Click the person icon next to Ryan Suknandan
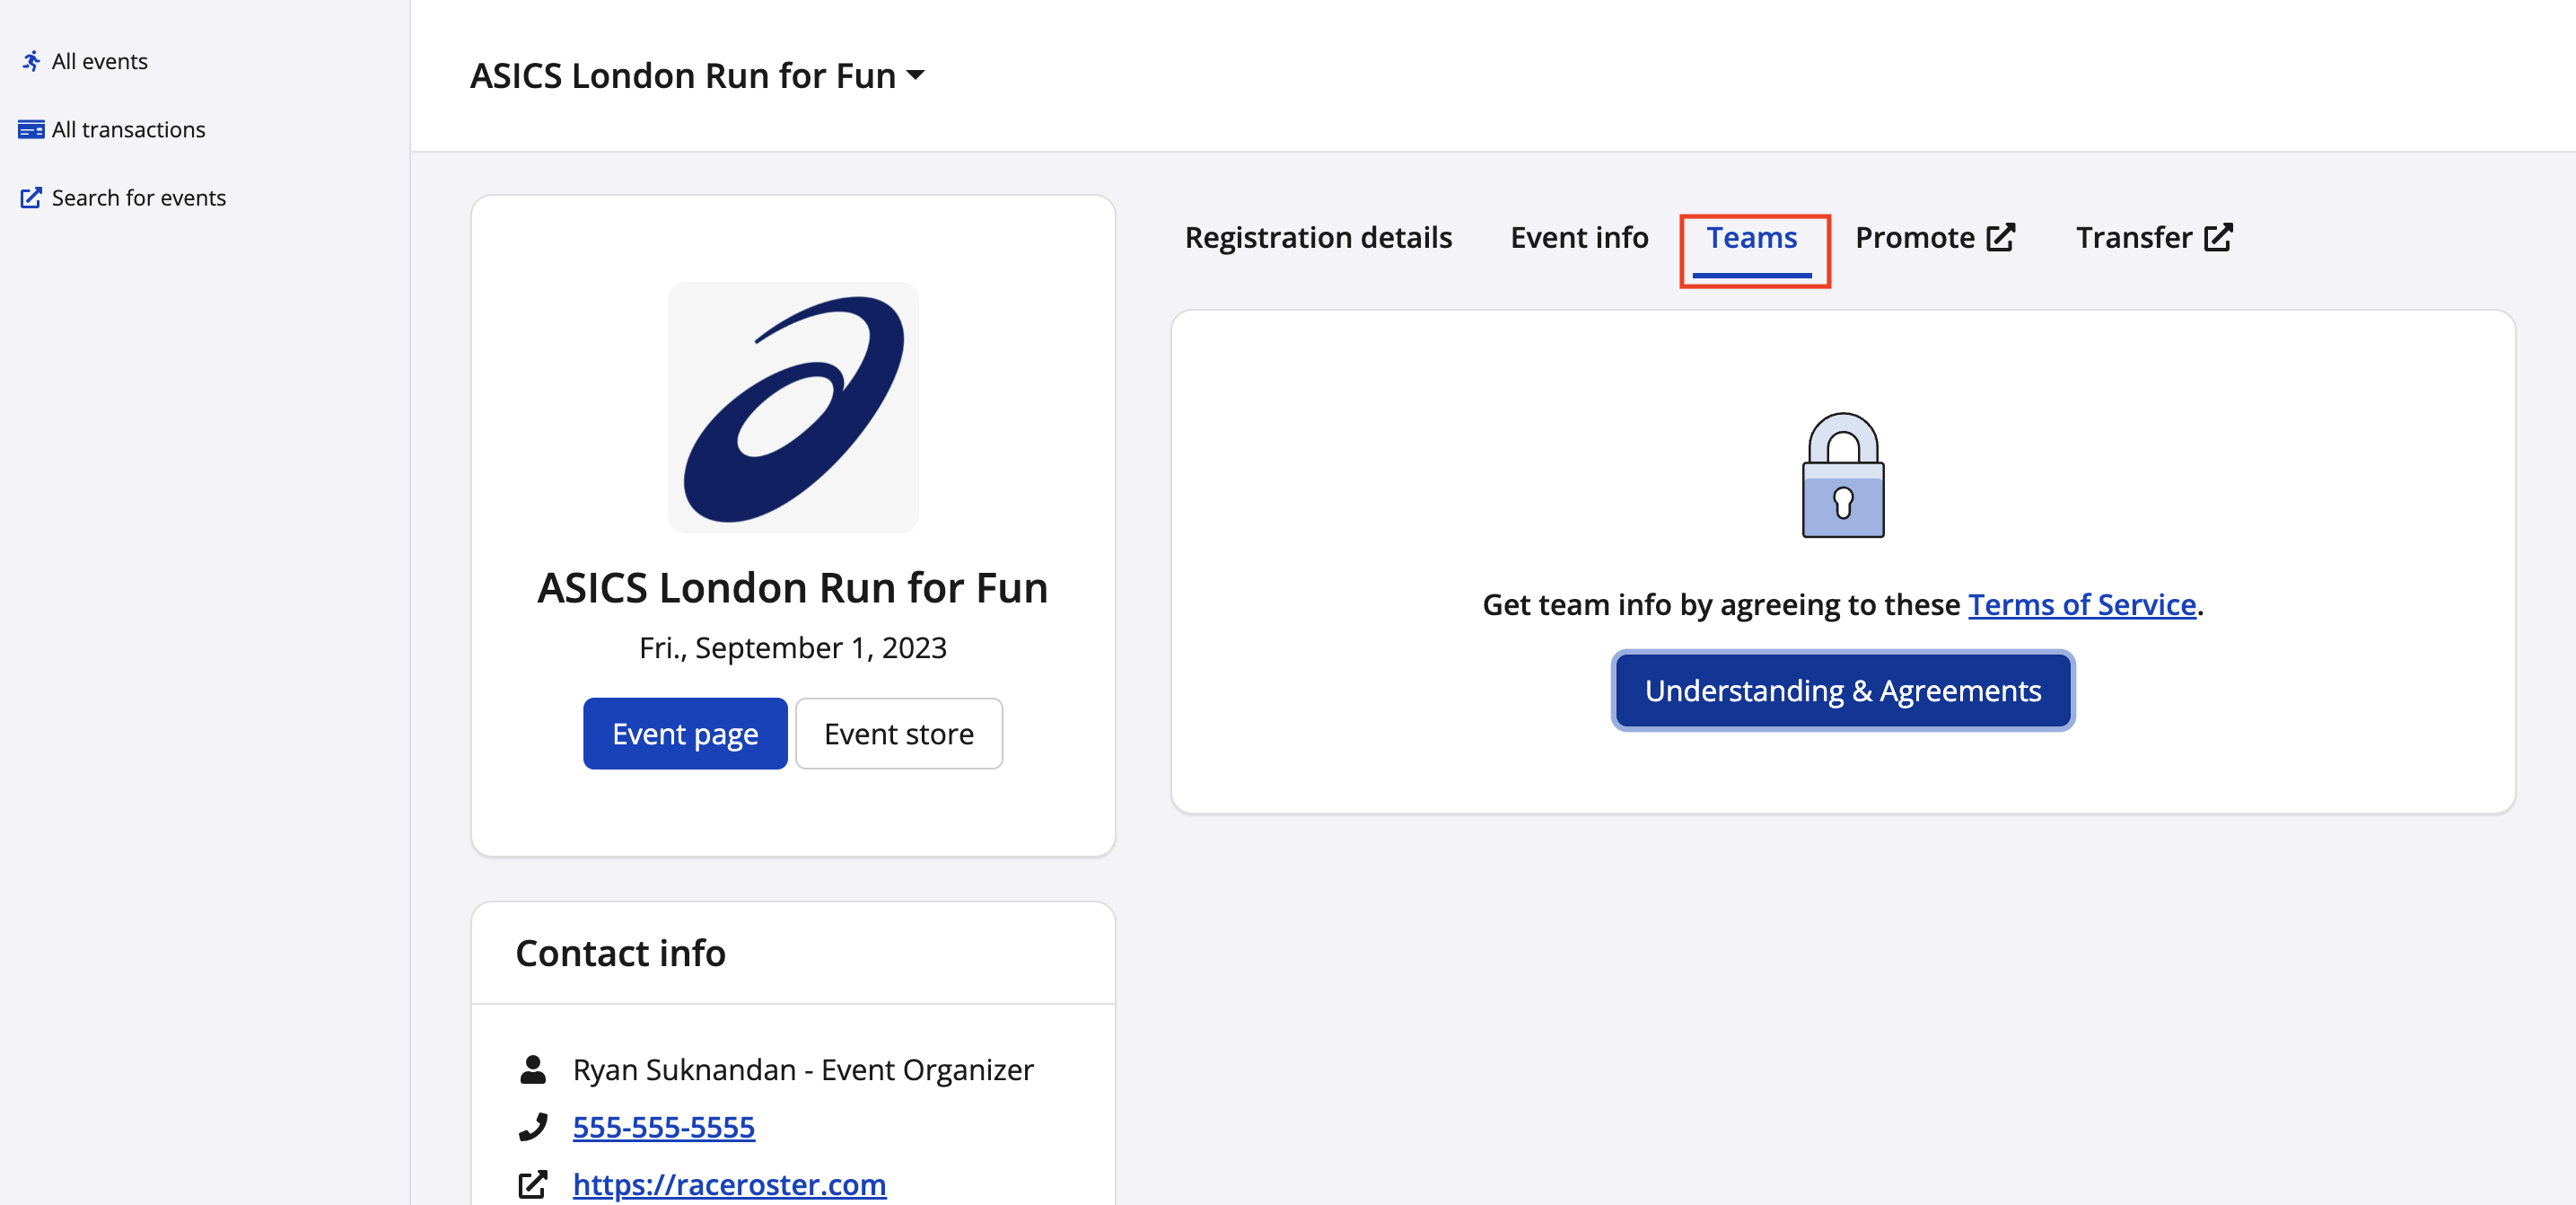Screen dimensions: 2576x1205 click(533, 1069)
